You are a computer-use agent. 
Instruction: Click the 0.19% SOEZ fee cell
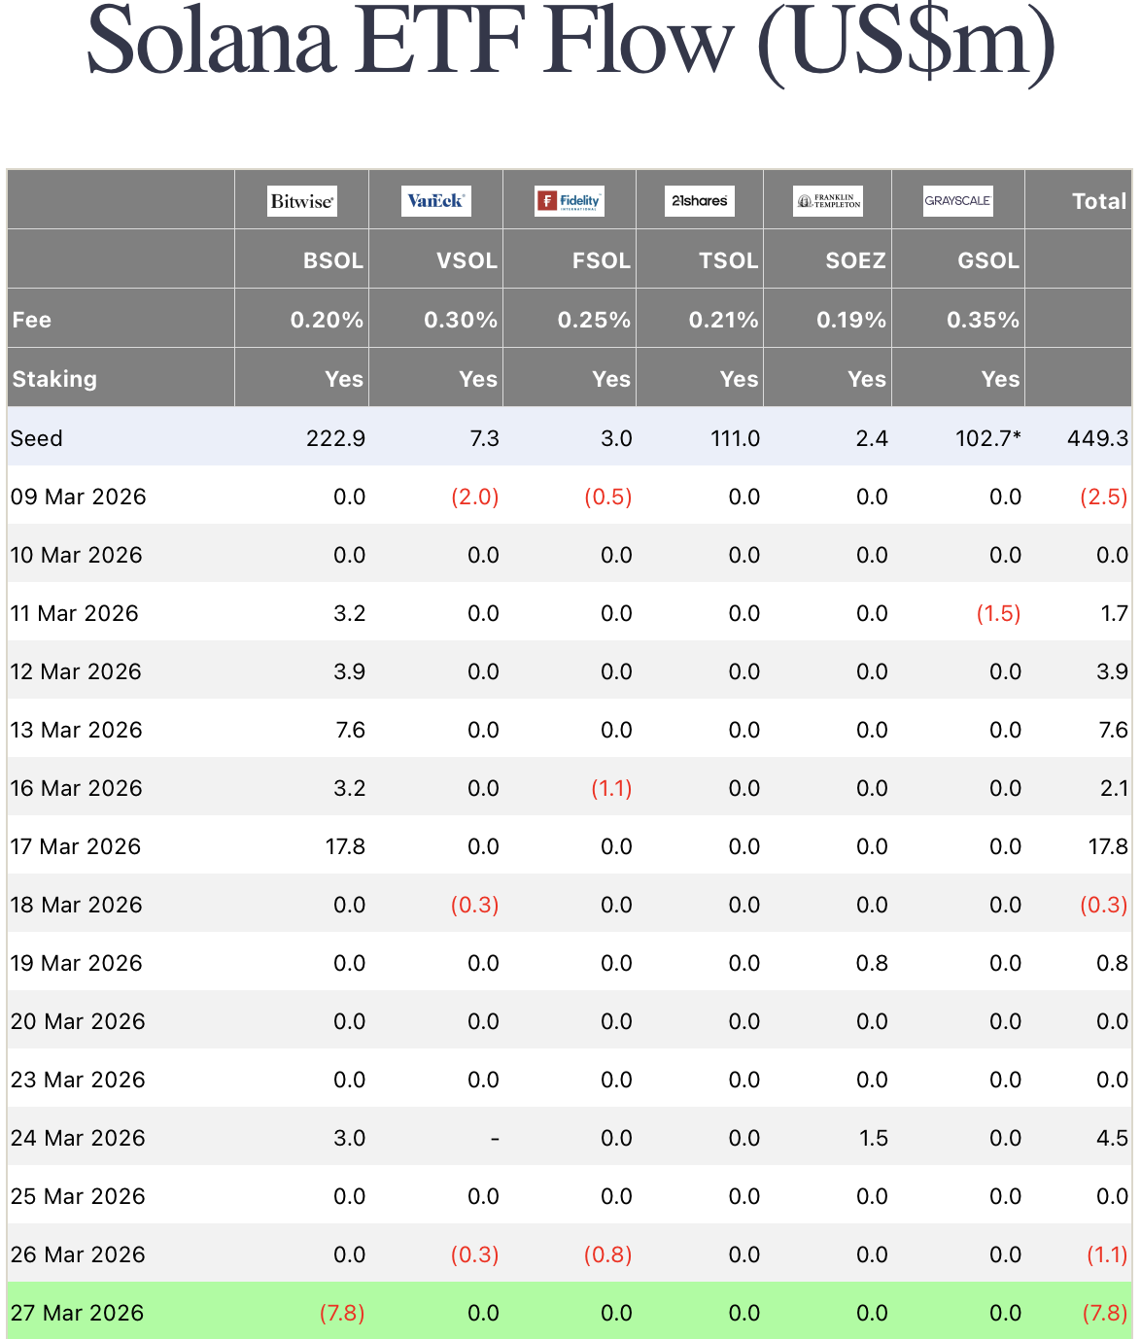[x=850, y=320]
